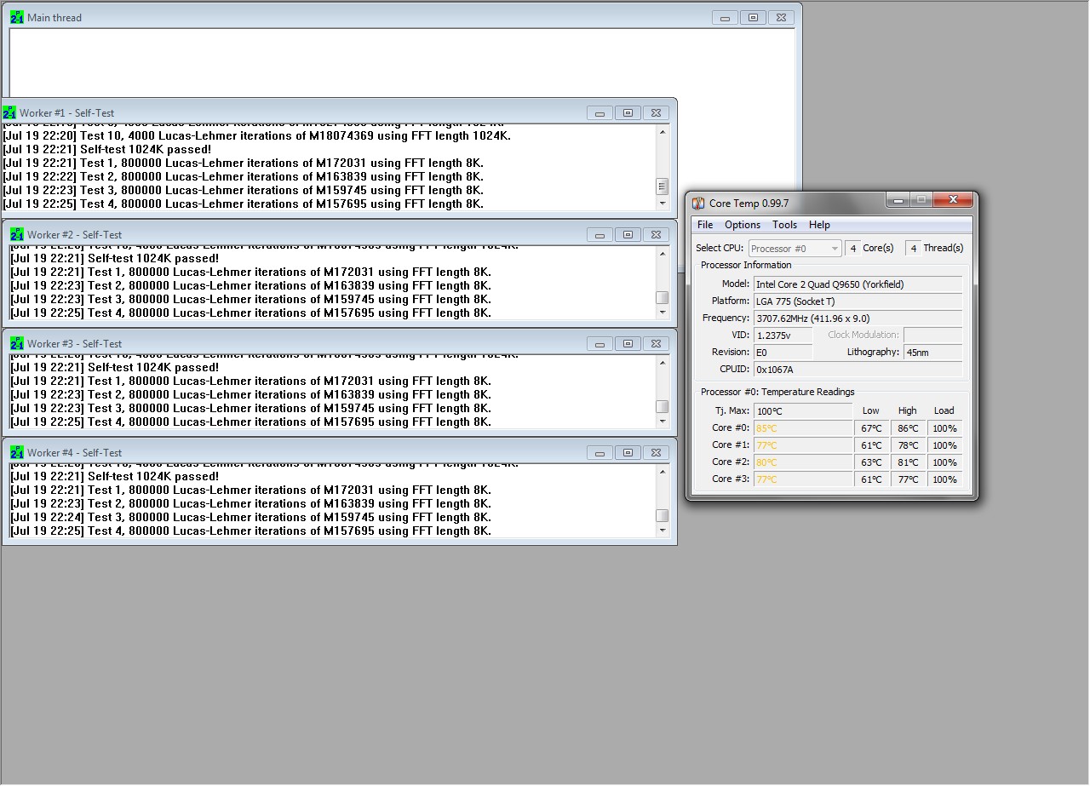Click the Prime95 icon in Main thread title bar
The width and height of the screenshot is (1090, 786).
(x=17, y=17)
